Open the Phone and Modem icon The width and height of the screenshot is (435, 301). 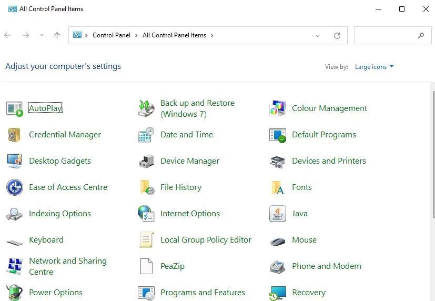click(x=277, y=267)
